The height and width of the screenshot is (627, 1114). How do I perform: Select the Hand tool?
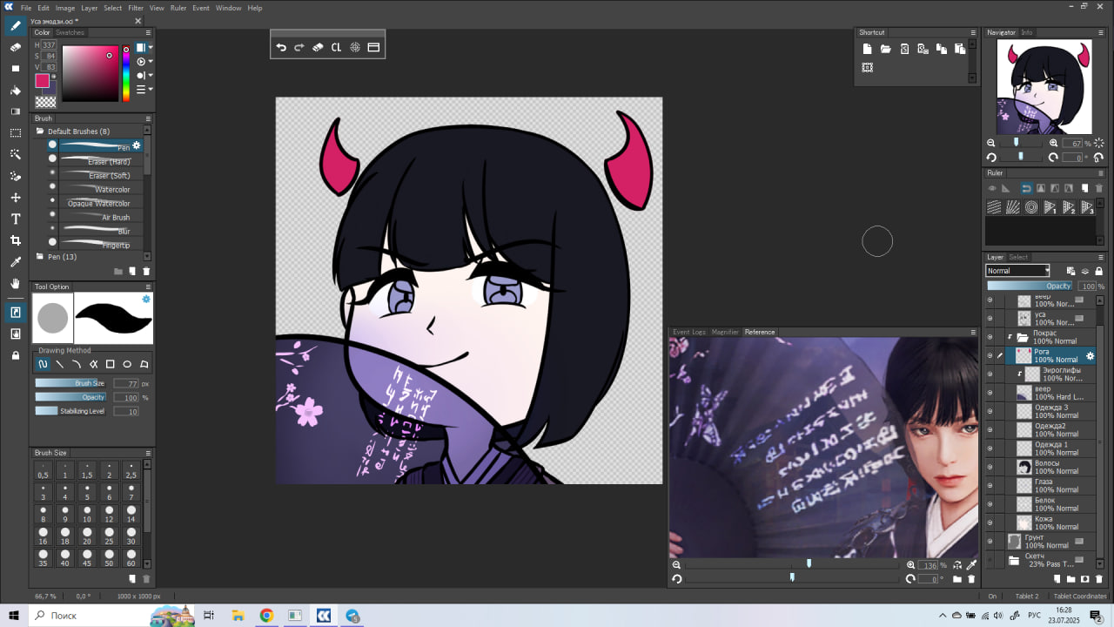click(x=16, y=283)
